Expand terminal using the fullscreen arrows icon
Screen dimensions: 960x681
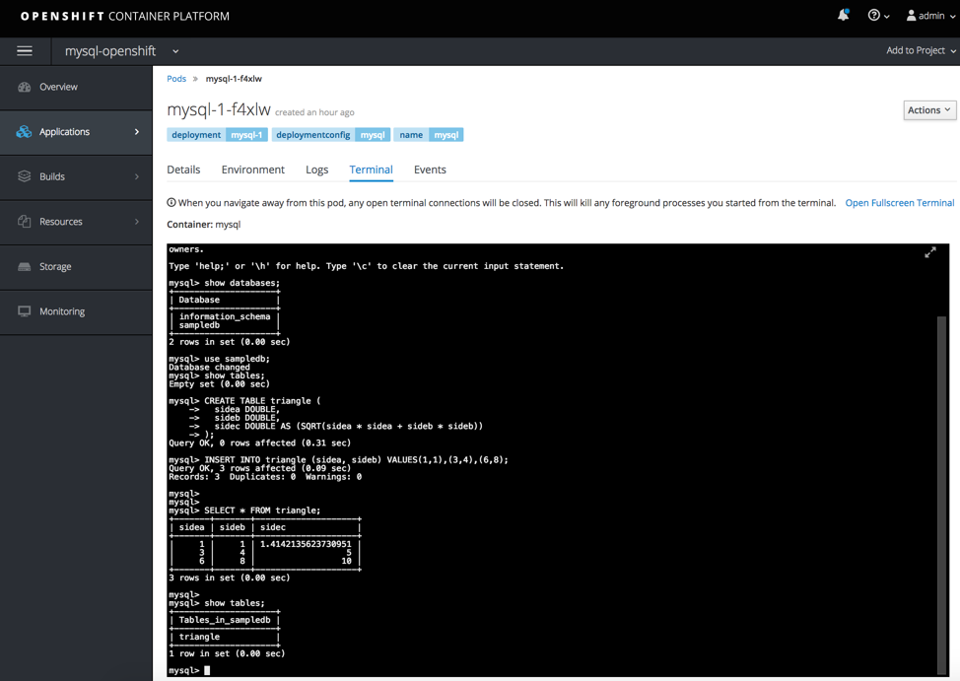click(x=930, y=253)
